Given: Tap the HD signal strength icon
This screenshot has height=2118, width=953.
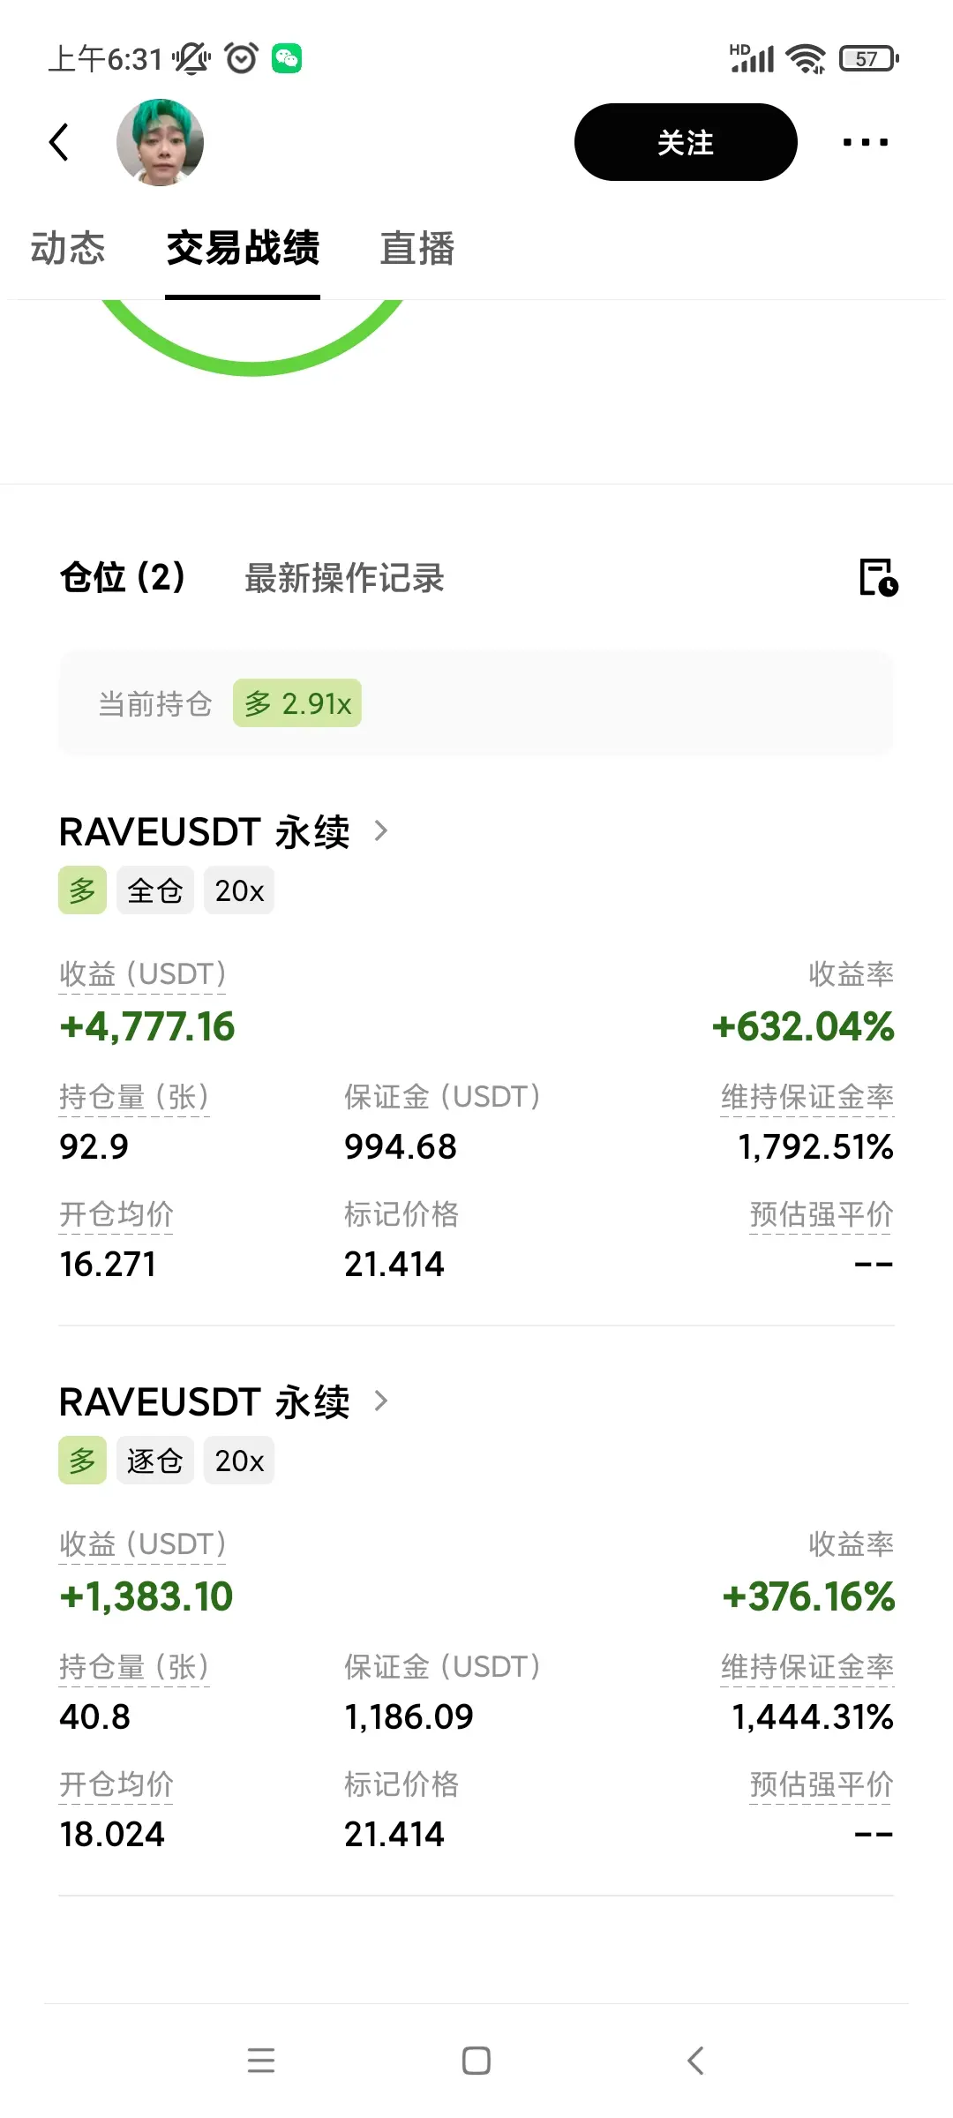Looking at the screenshot, I should (752, 58).
